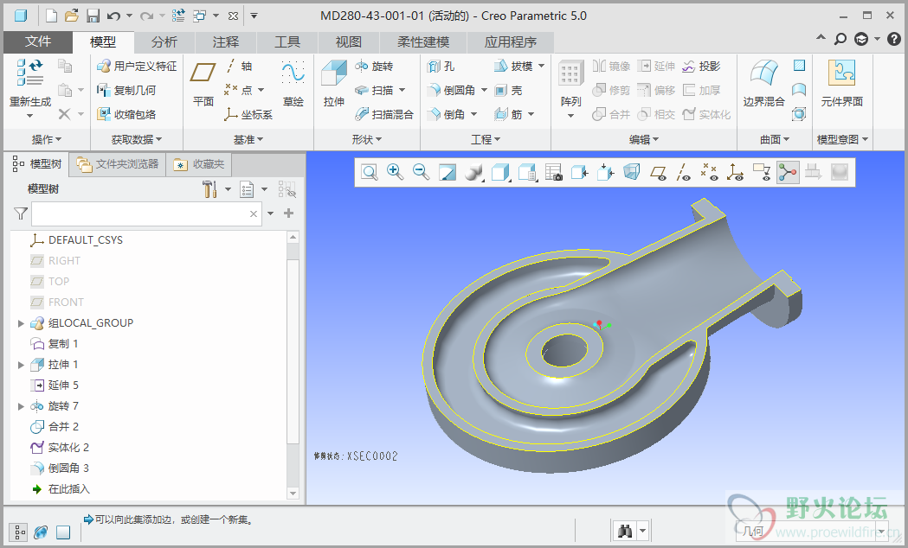Toggle datum axis display in graphics toolbar

[684, 172]
